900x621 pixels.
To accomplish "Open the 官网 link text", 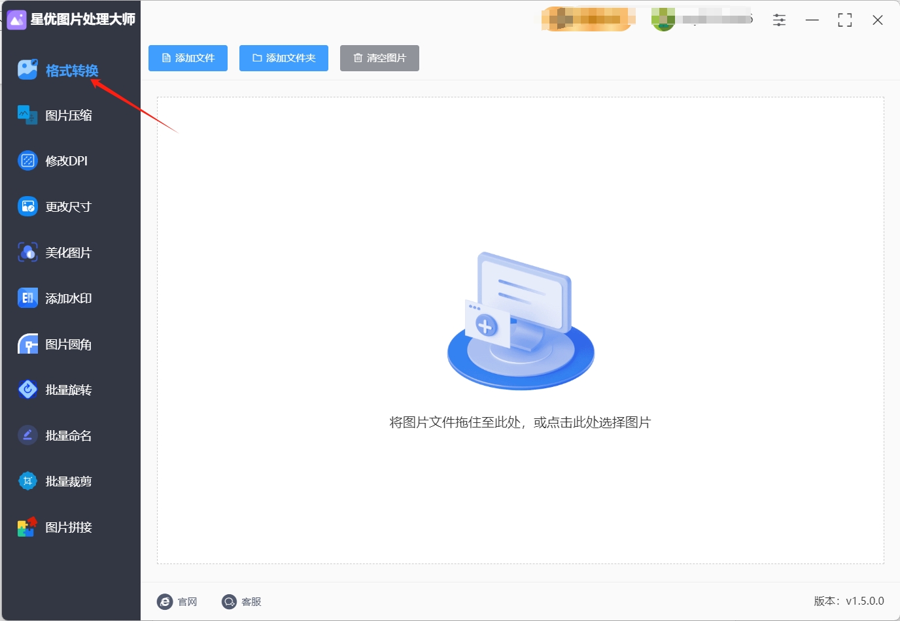I will (x=187, y=601).
